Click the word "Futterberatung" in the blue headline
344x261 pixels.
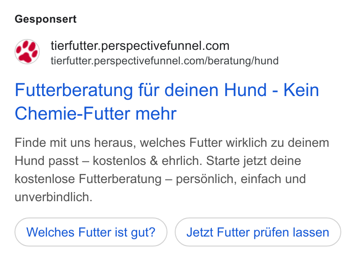pyautogui.click(x=74, y=90)
